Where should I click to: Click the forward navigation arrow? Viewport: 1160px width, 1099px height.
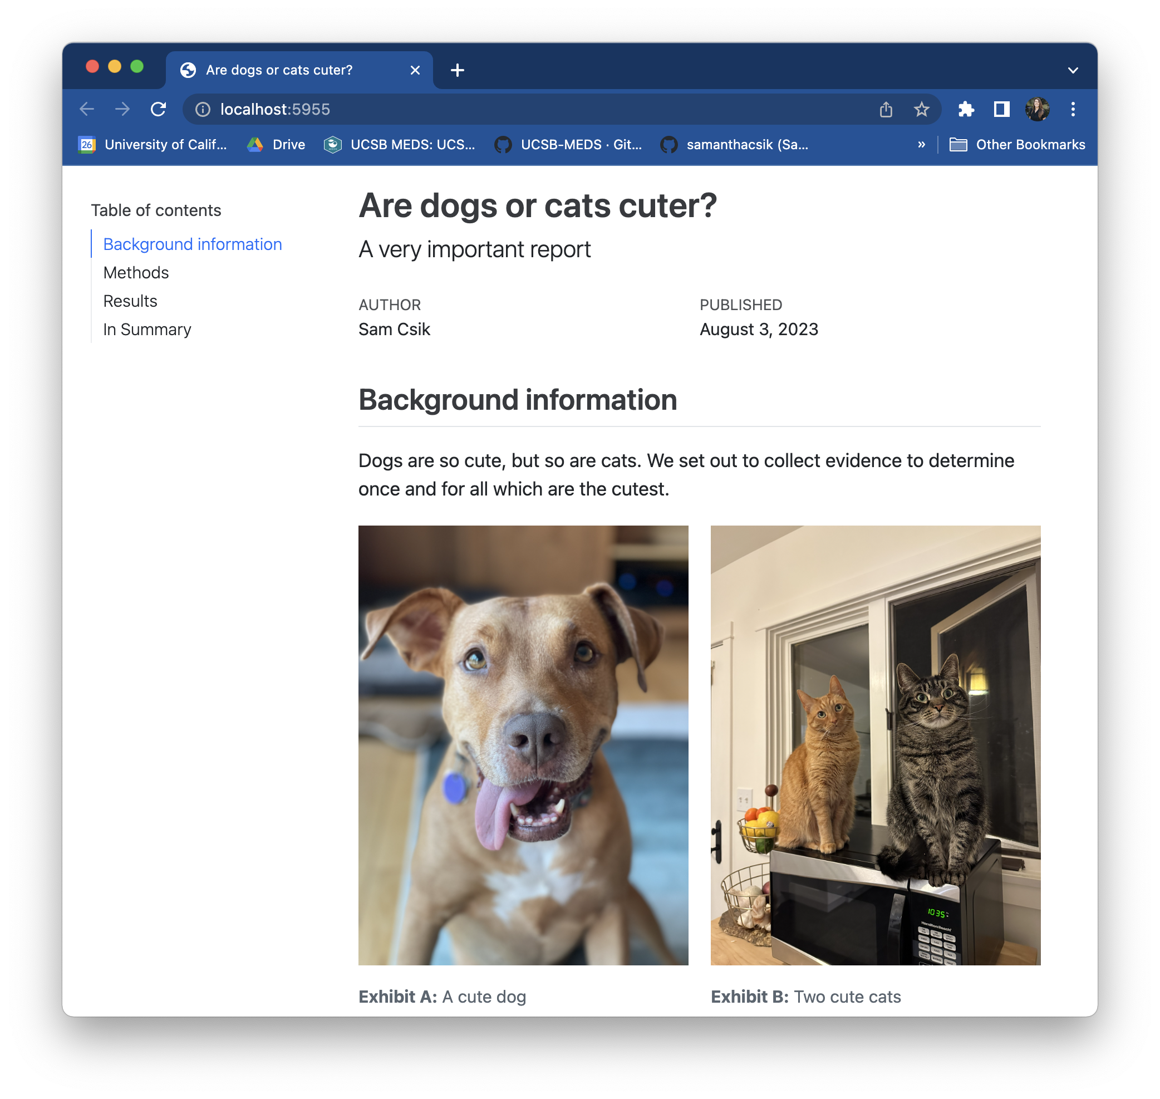coord(122,110)
